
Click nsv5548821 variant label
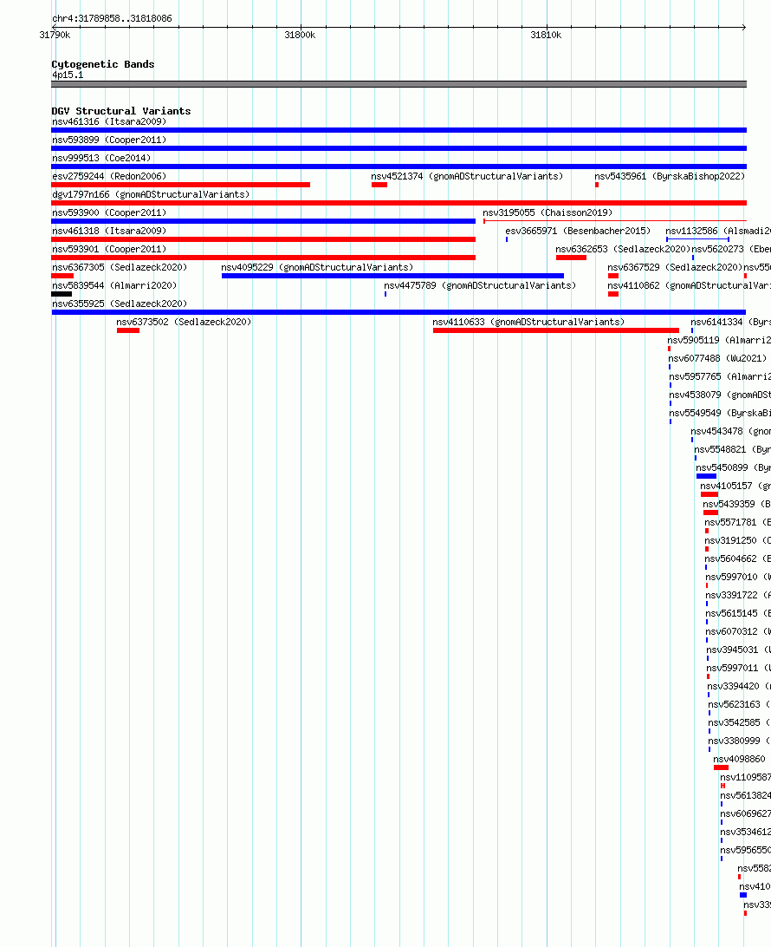tap(732, 448)
